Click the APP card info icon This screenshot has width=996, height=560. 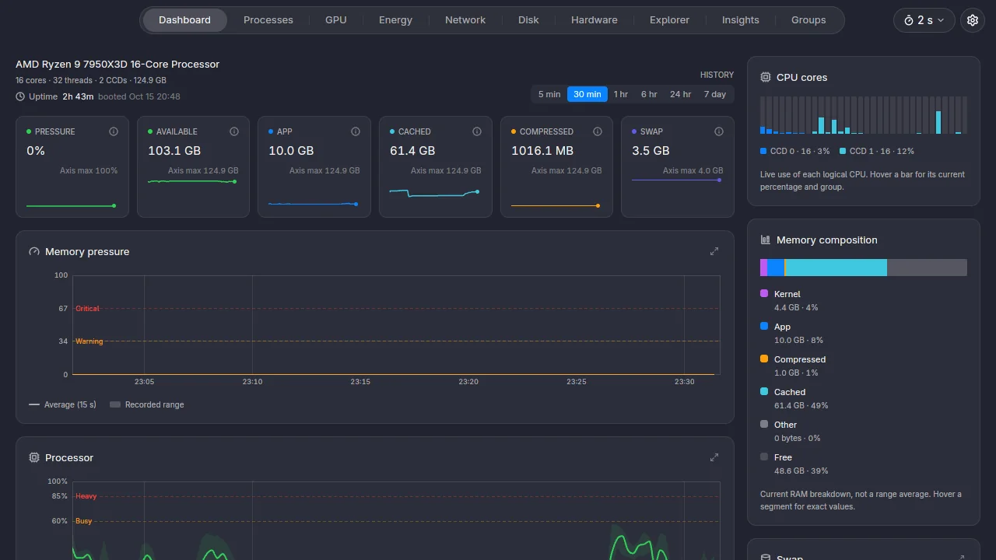356,131
